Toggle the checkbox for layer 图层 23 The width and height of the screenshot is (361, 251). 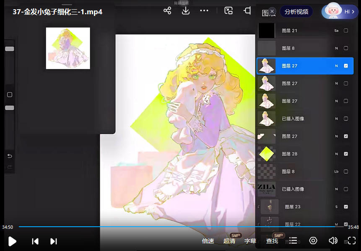coord(346,207)
